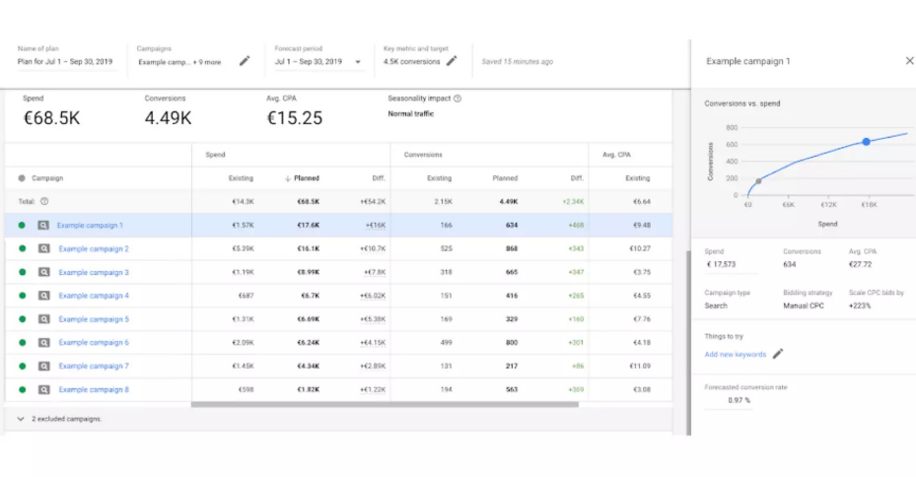Open the Example campaign 4 link
The width and height of the screenshot is (916, 477).
94,296
